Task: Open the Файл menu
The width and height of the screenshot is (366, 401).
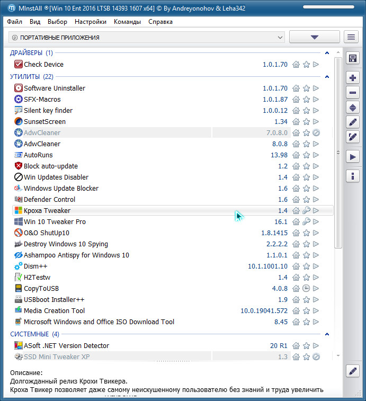Action: [15, 22]
